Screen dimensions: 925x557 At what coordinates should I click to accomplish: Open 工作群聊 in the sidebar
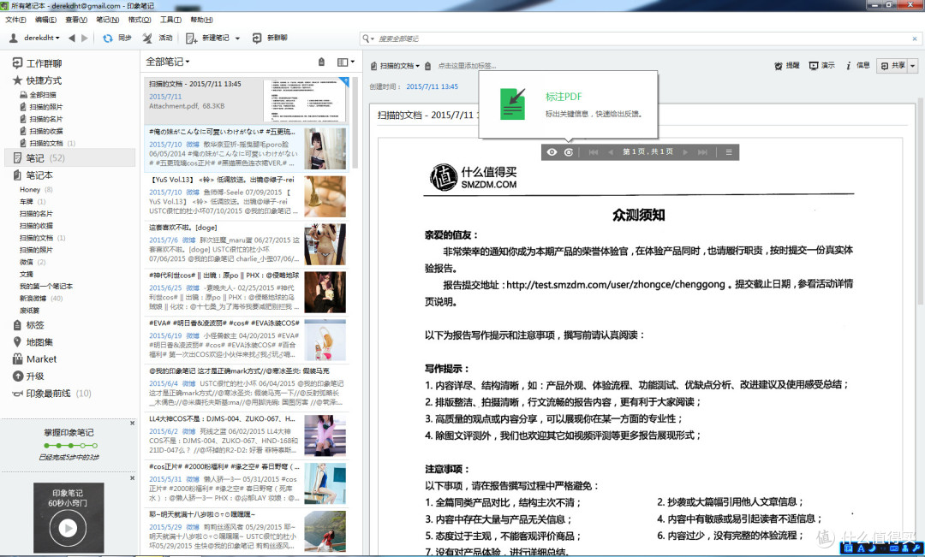(37, 63)
